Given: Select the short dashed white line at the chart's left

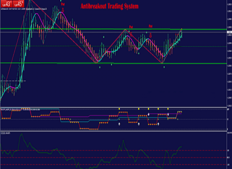Looking at the screenshot, I should pos(13,81).
